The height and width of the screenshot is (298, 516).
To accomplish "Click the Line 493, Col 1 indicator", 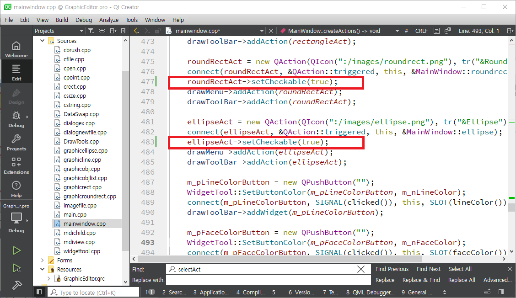I will click(x=479, y=31).
